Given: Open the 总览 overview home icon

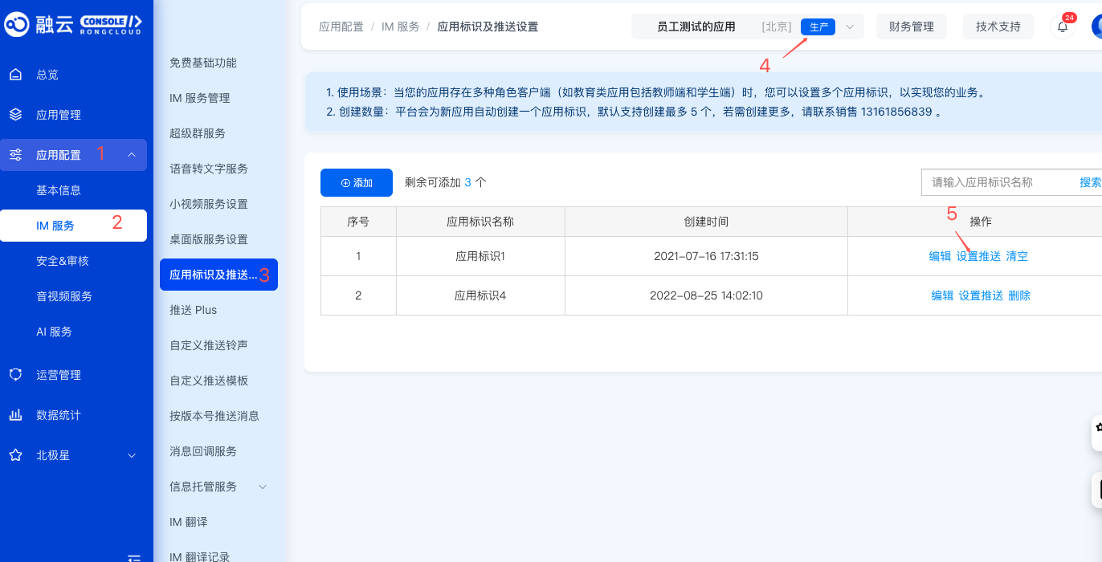Looking at the screenshot, I should (x=15, y=75).
